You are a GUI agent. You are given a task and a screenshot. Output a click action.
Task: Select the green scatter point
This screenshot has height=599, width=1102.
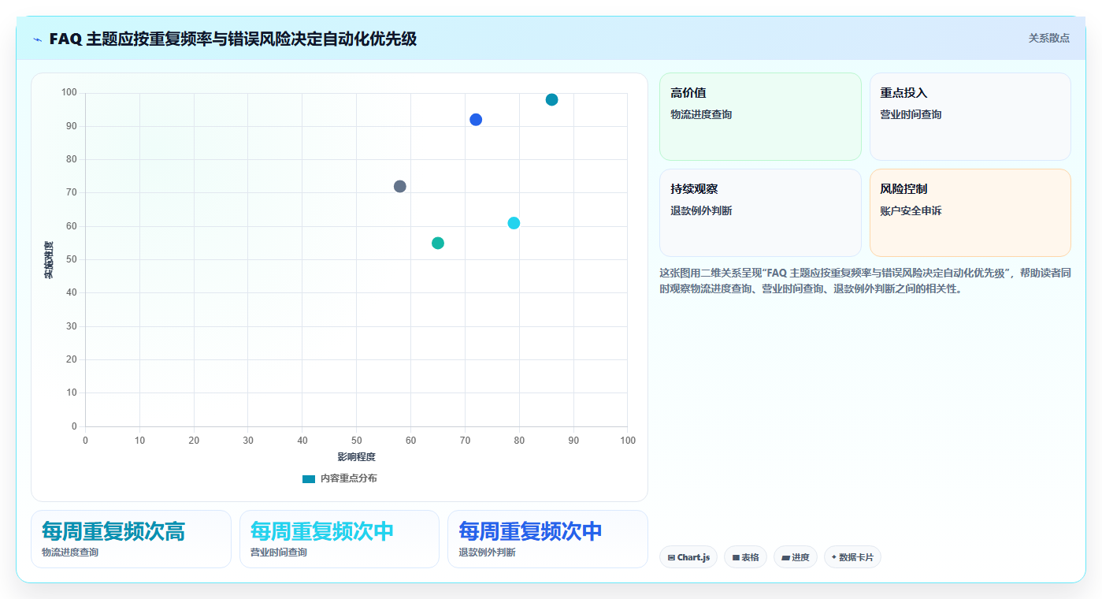point(438,243)
